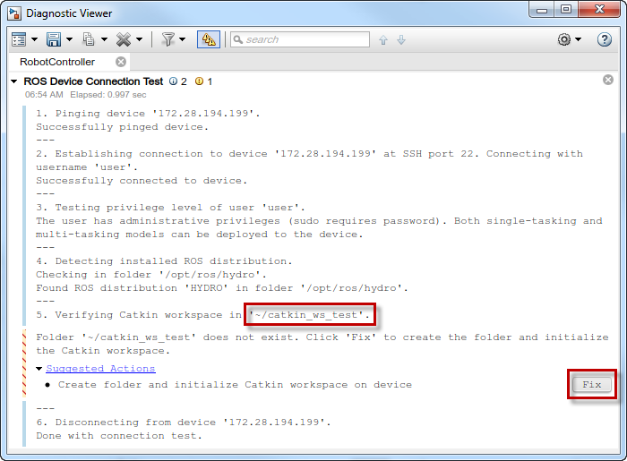Click the blue info count icon
Image resolution: width=627 pixels, height=461 pixels.
[x=173, y=81]
